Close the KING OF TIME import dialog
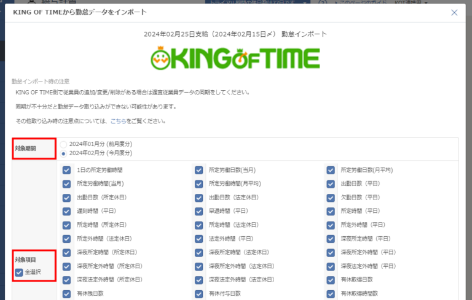This screenshot has width=472, height=300. [454, 12]
